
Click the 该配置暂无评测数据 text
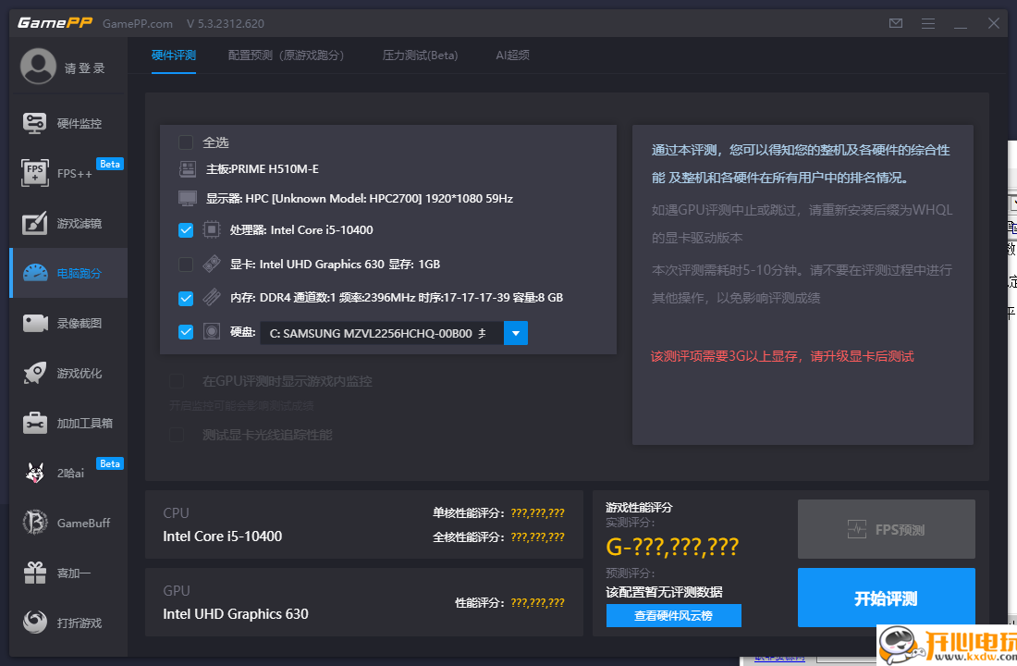point(664,592)
